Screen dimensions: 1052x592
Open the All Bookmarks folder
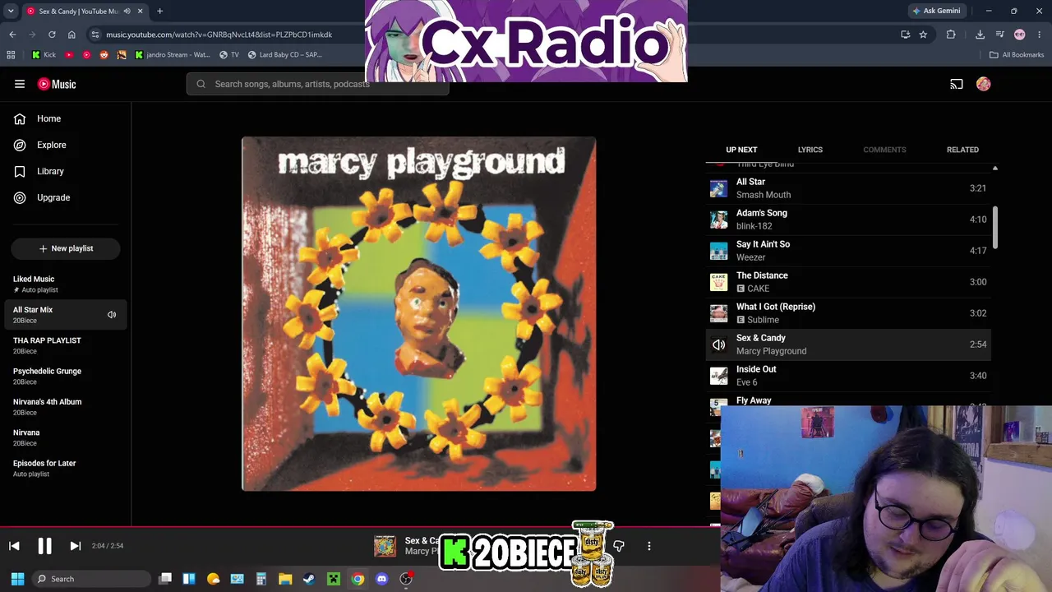(1017, 55)
